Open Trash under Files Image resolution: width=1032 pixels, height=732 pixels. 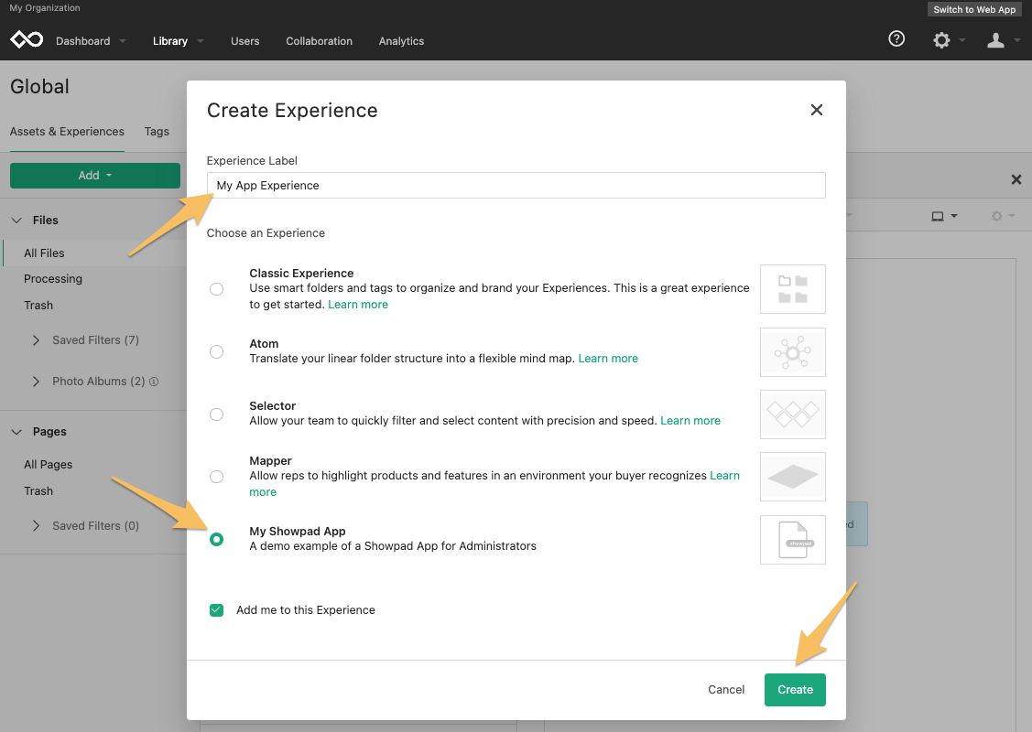38,306
